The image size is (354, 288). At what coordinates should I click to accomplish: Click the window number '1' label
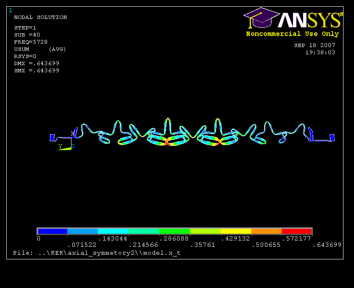click(11, 11)
